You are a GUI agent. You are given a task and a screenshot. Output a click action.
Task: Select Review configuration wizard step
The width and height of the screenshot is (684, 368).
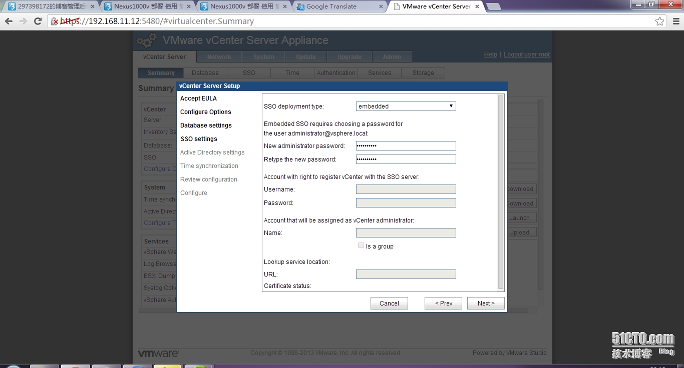point(209,179)
